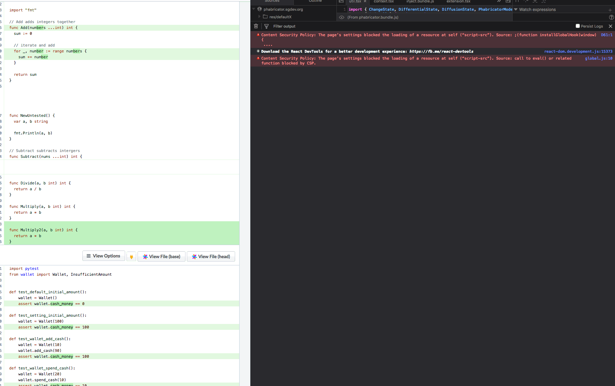Open the fb.me/react-devtools link
This screenshot has width=615, height=386.
[x=441, y=51]
